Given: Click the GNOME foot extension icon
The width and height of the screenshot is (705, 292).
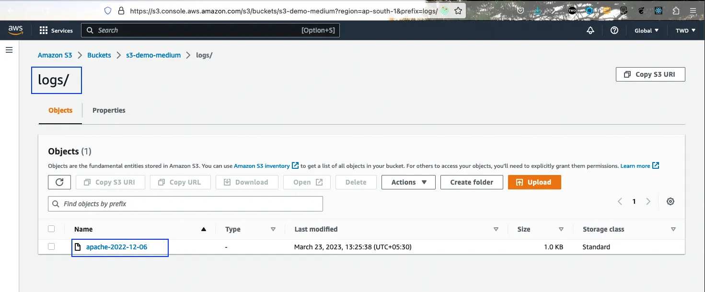Looking at the screenshot, I should 642,10.
